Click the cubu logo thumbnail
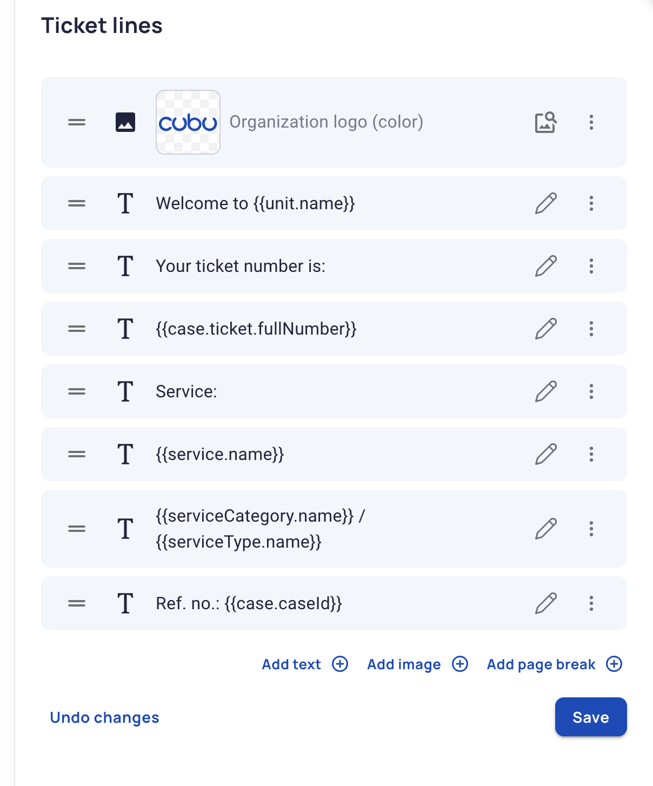 [188, 122]
